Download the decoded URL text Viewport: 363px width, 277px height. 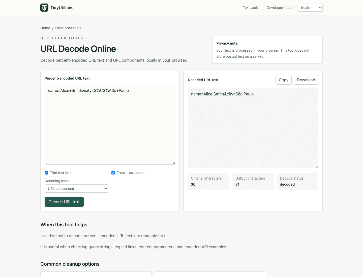pos(306,80)
